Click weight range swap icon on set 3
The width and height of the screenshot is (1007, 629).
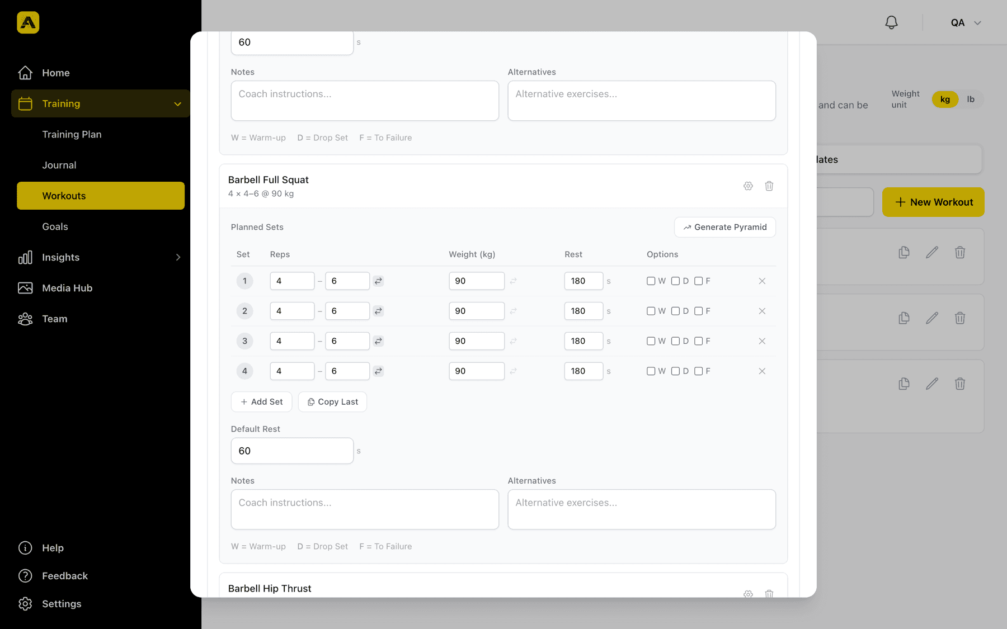point(513,341)
